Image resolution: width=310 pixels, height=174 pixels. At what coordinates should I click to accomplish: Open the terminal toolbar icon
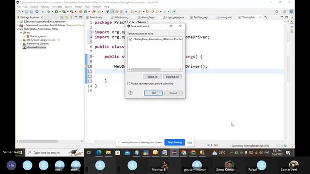tap(37, 12)
